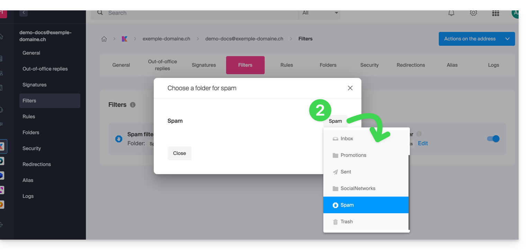Image resolution: width=529 pixels, height=250 pixels.
Task: Switch to the Redirections tab
Action: pyautogui.click(x=411, y=65)
